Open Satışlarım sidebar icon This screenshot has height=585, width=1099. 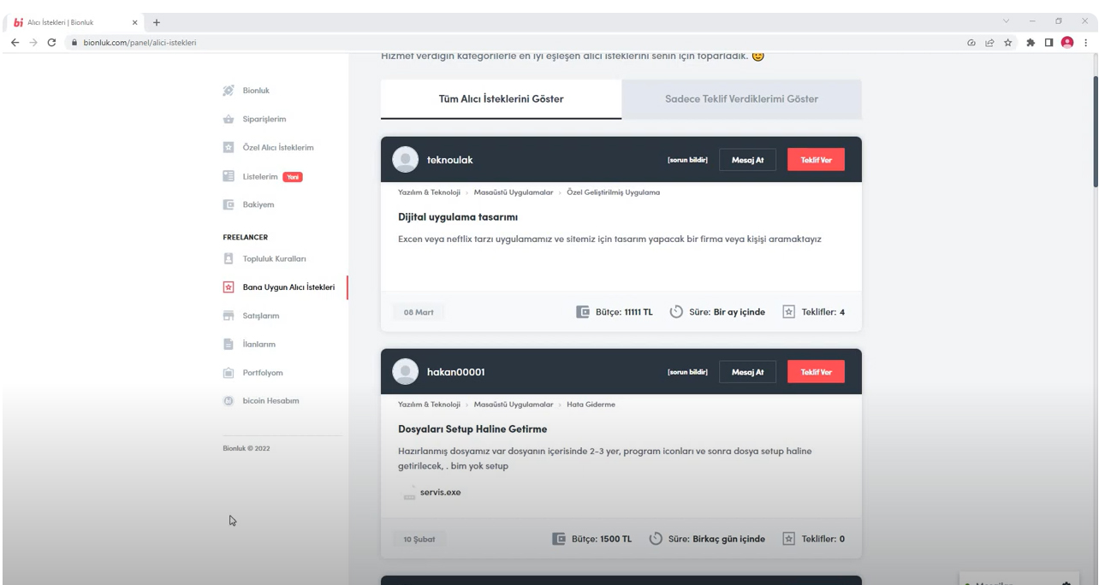(x=229, y=316)
